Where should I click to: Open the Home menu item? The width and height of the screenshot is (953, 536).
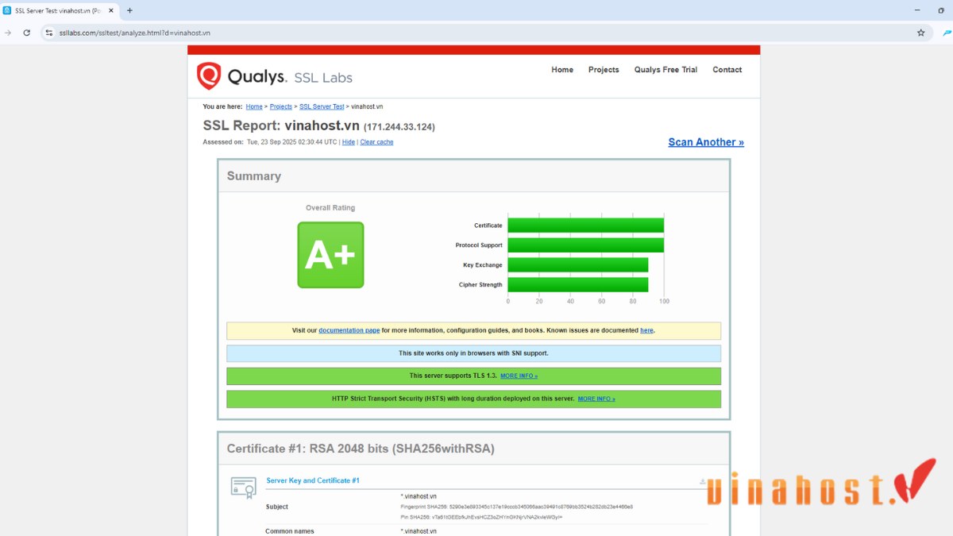click(x=561, y=70)
